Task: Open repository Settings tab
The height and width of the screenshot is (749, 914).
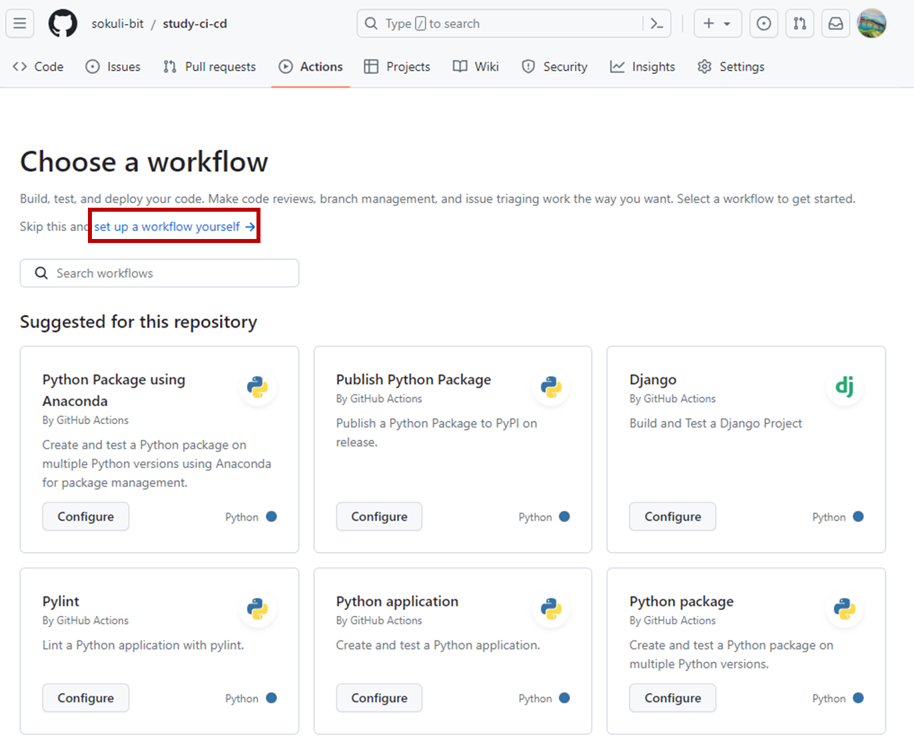Action: [731, 67]
